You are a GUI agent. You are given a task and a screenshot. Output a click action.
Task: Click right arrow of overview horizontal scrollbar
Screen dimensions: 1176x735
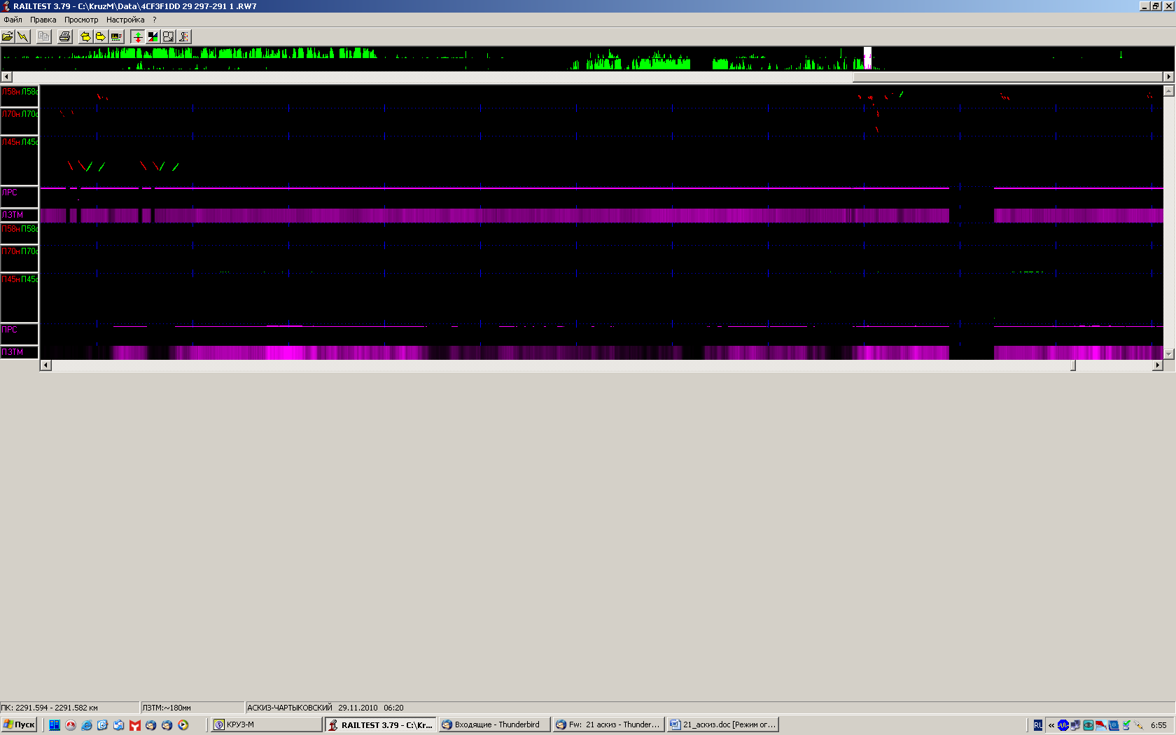[x=1168, y=77]
